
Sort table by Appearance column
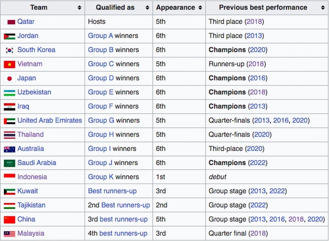point(200,8)
